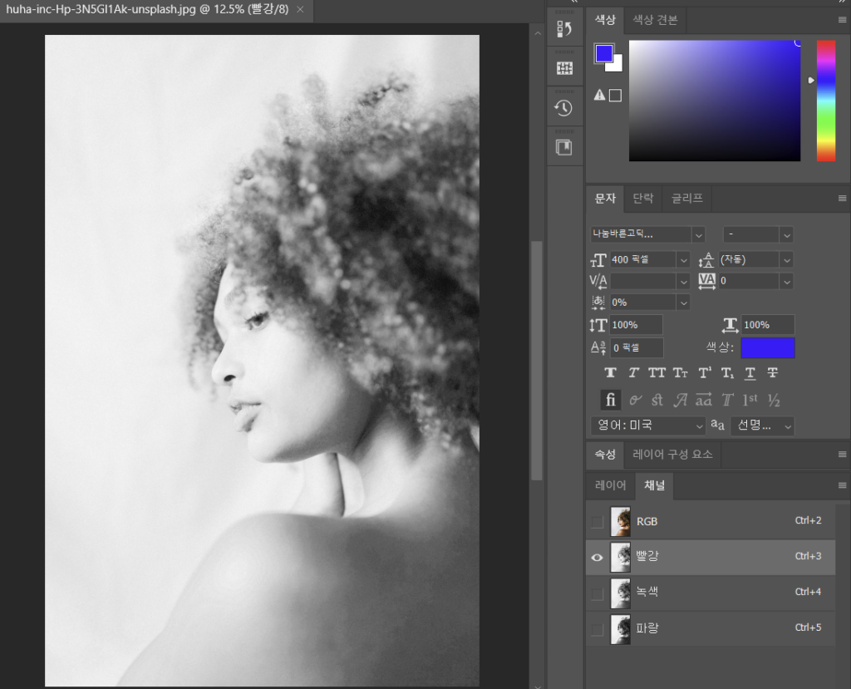Open the History panel clock icon

coord(563,108)
